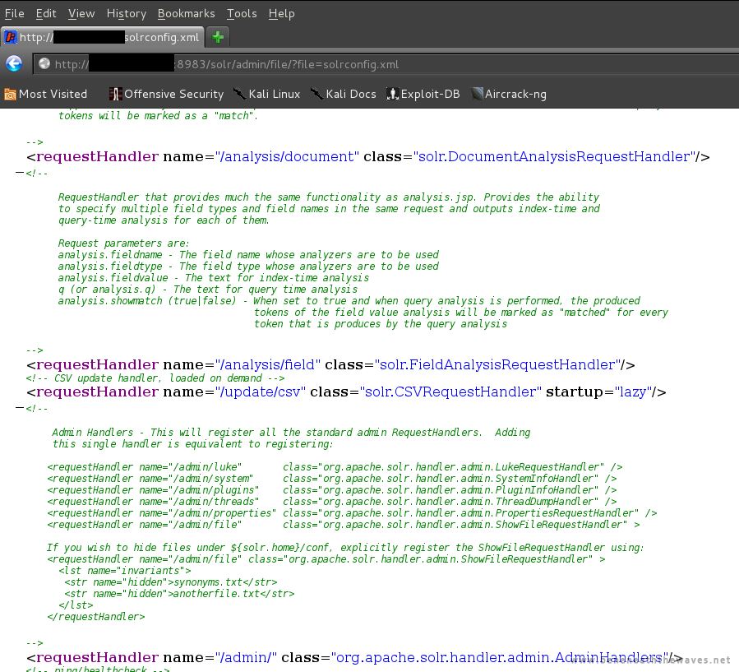The height and width of the screenshot is (672, 739).
Task: Open the Kali Docs bookmark
Action: tap(344, 95)
